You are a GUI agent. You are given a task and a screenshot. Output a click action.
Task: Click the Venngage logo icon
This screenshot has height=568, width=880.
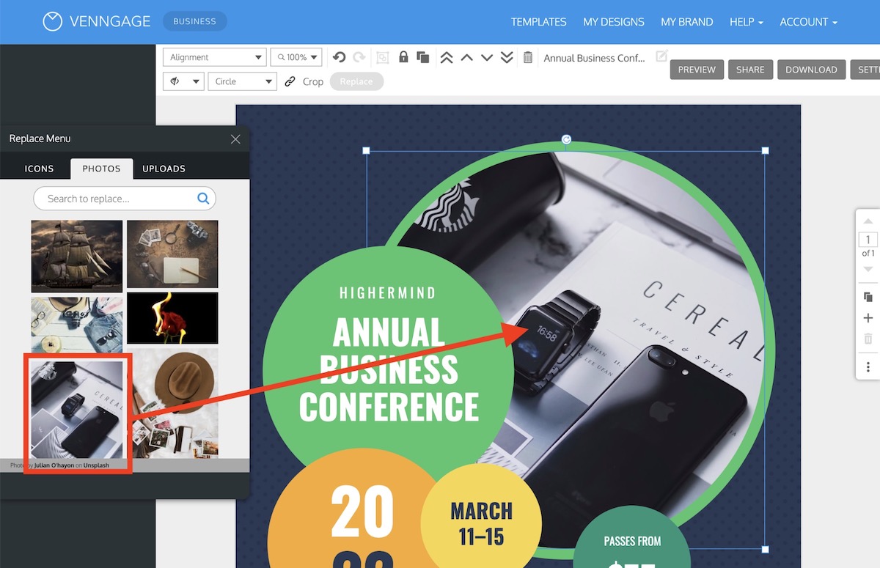(52, 22)
